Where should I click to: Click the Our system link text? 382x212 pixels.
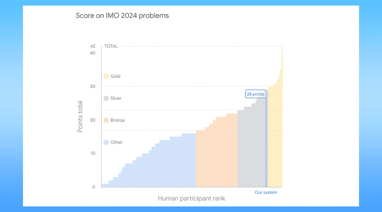[x=266, y=192]
